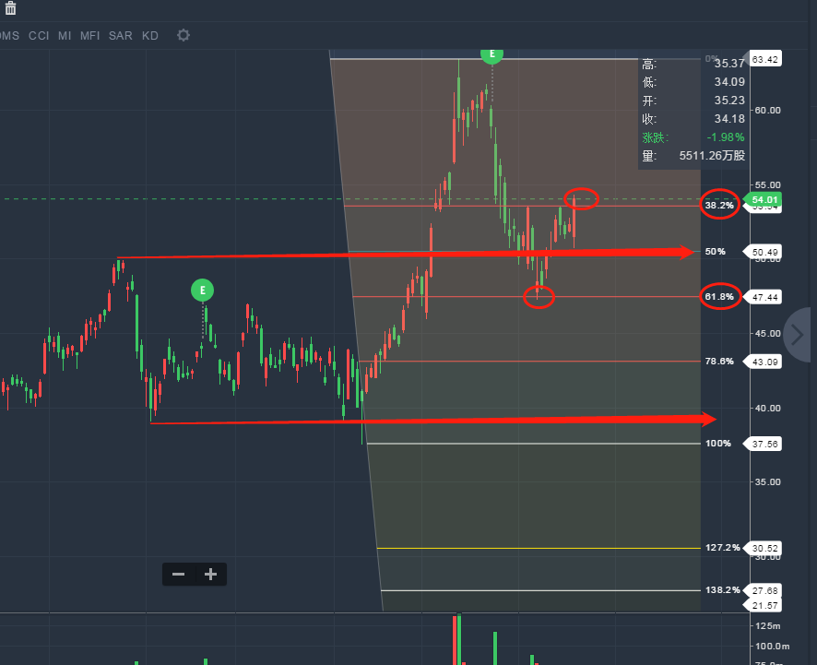
Task: Choose the KD indicator
Action: click(x=150, y=36)
